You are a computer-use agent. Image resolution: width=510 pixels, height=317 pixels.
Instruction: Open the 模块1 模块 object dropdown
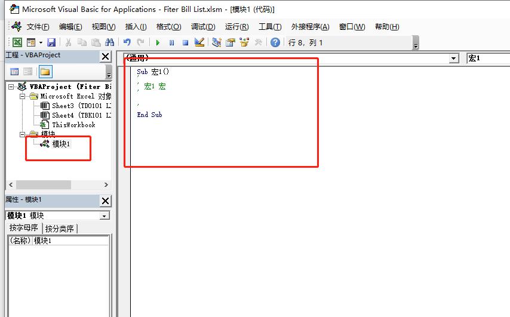click(104, 216)
